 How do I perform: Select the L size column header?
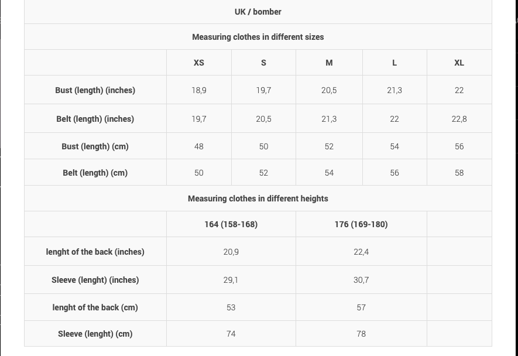(x=394, y=63)
